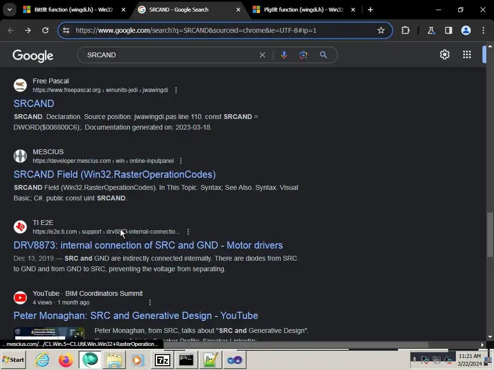Go back to the previous page

tap(11, 30)
